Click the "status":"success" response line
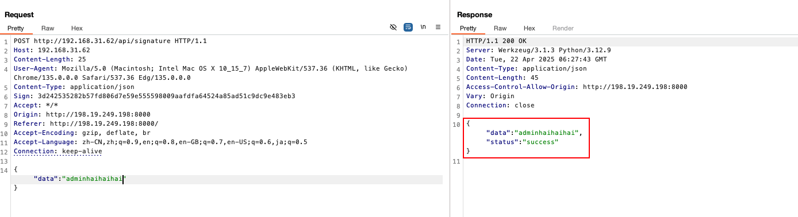This screenshot has height=217, width=798. click(x=523, y=142)
